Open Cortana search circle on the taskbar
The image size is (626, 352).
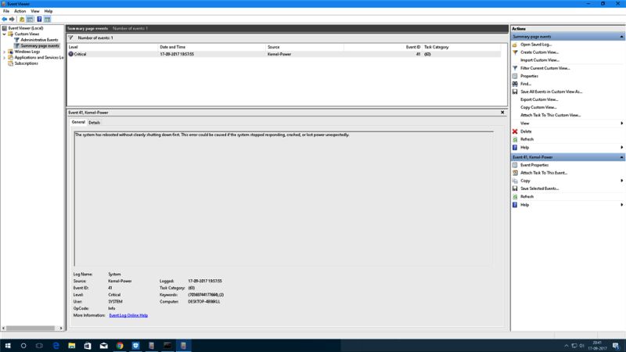pyautogui.click(x=23, y=346)
